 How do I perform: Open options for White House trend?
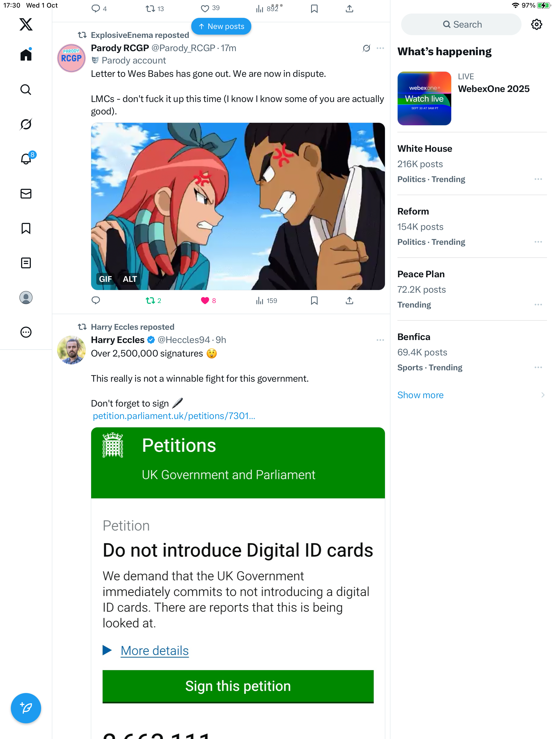point(538,179)
